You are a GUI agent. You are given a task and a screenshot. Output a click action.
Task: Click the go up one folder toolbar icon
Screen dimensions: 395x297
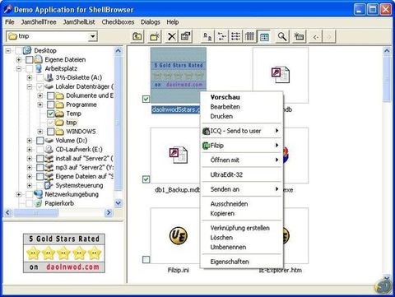point(137,36)
